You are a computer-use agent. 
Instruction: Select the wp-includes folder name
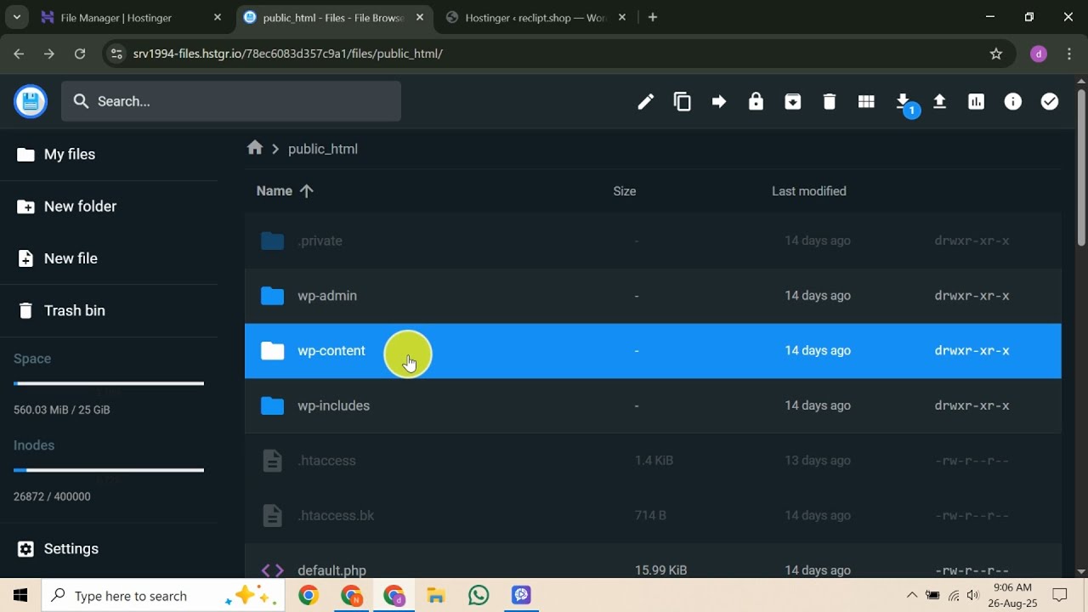(x=333, y=405)
